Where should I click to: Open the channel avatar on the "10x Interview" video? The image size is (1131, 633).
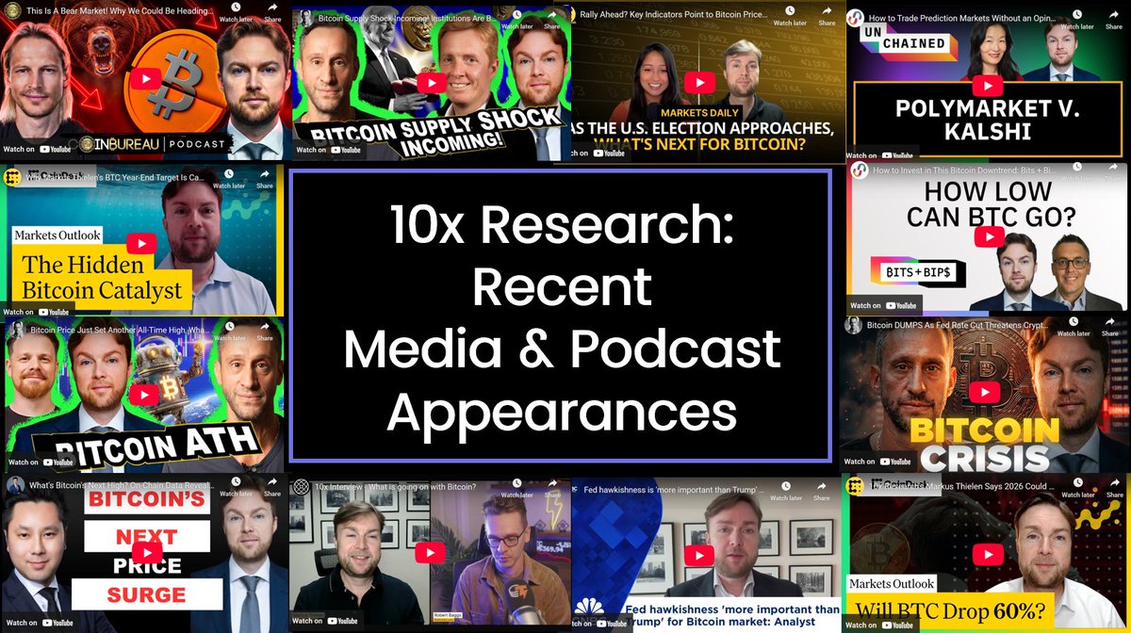(x=301, y=487)
